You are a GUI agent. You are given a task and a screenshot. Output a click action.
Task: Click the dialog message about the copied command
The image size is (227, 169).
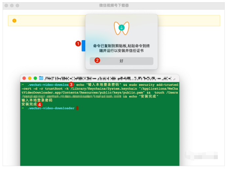[121, 48]
